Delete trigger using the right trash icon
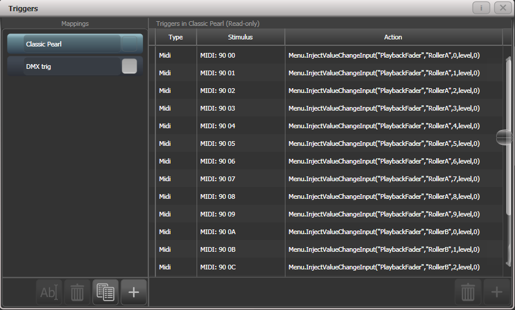This screenshot has width=515, height=310. point(468,292)
